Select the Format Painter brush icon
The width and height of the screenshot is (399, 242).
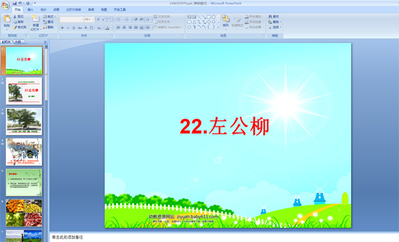tap(15, 27)
